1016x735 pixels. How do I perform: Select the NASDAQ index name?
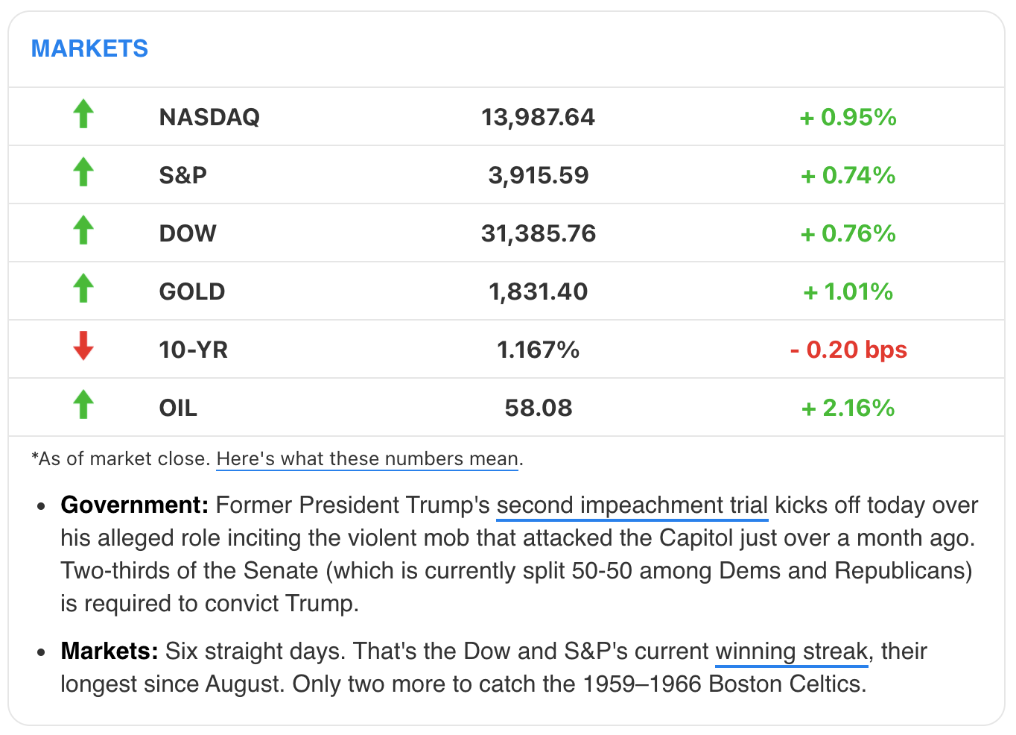209,118
